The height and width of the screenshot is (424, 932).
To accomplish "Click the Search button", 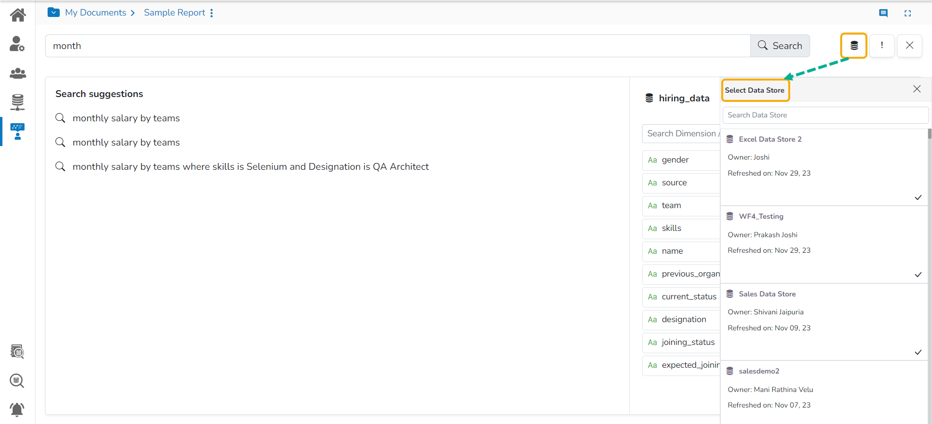I will (779, 46).
